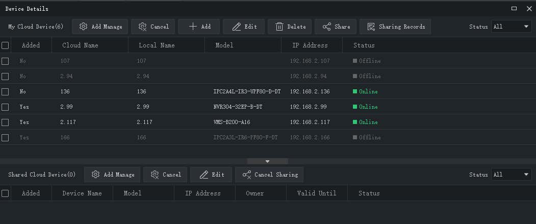536x224 pixels.
Task: Check the box for device 2.99
Action: click(x=5, y=107)
